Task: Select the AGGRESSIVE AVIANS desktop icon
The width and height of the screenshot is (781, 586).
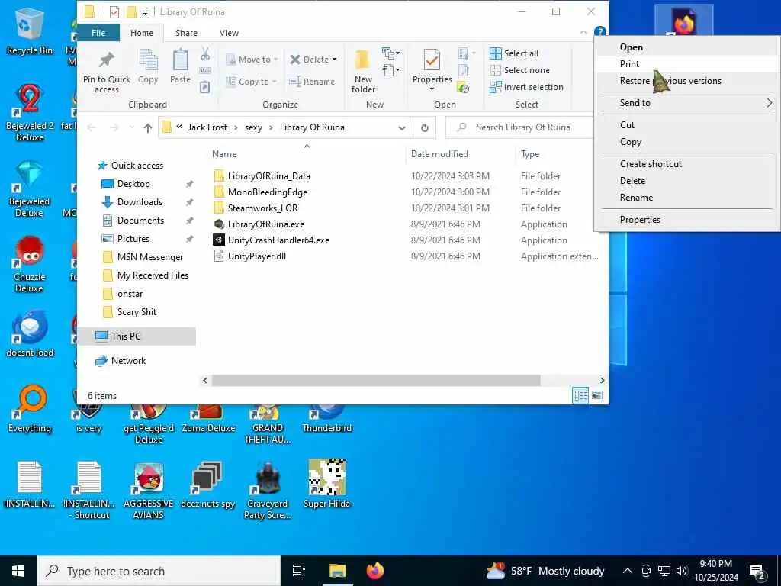Action: pos(149,491)
